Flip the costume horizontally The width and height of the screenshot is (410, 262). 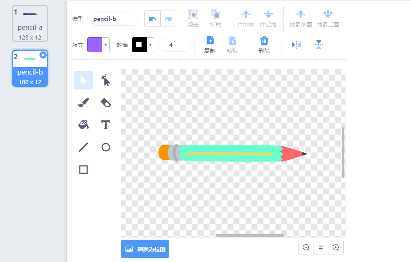pyautogui.click(x=296, y=45)
